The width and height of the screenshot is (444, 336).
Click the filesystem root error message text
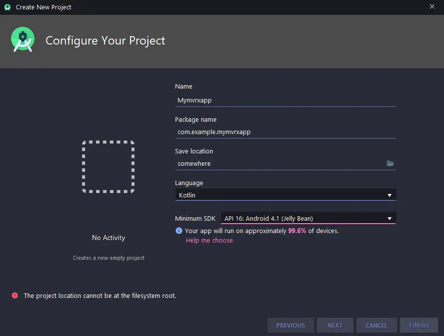(100, 296)
